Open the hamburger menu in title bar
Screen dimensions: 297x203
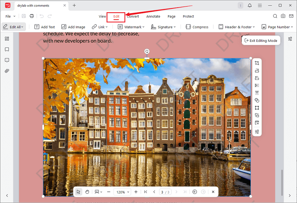(x=260, y=5)
